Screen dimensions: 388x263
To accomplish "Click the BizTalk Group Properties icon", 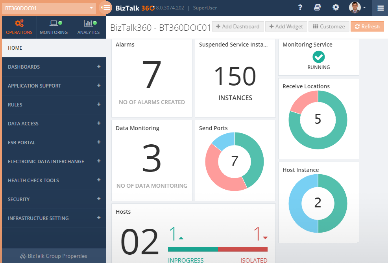I will (23, 256).
